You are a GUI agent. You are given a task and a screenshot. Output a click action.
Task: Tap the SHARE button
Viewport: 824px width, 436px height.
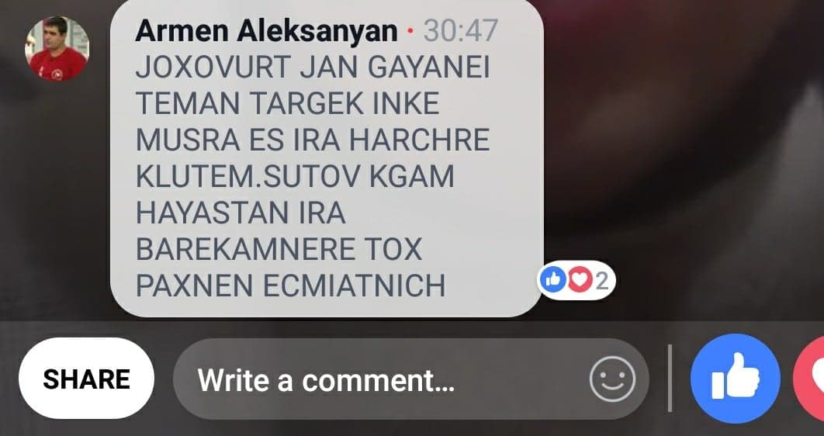[86, 379]
